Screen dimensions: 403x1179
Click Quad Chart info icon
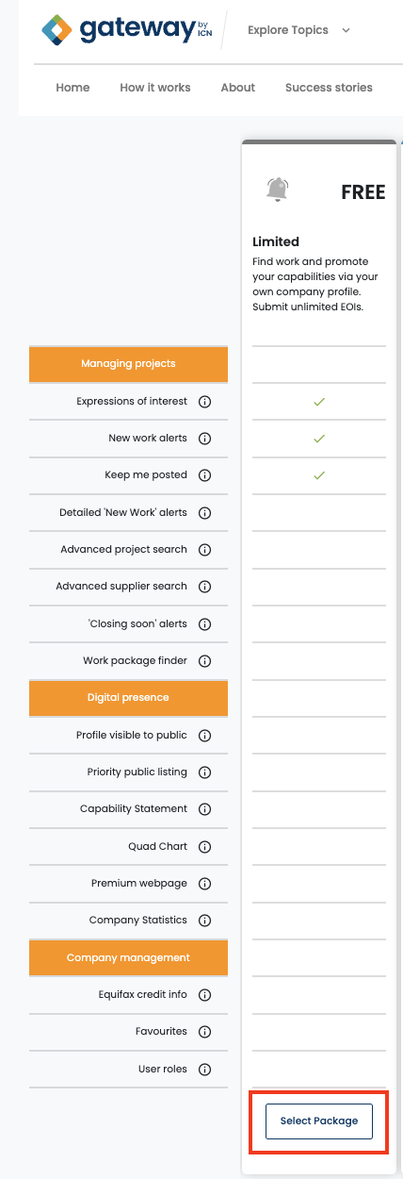(x=204, y=847)
